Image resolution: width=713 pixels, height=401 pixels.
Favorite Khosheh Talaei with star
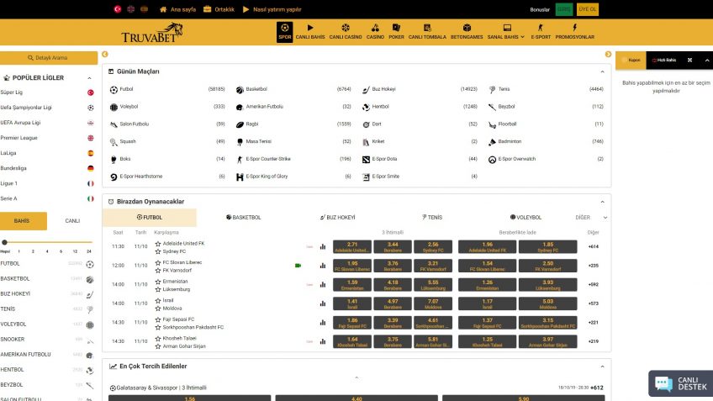click(158, 339)
